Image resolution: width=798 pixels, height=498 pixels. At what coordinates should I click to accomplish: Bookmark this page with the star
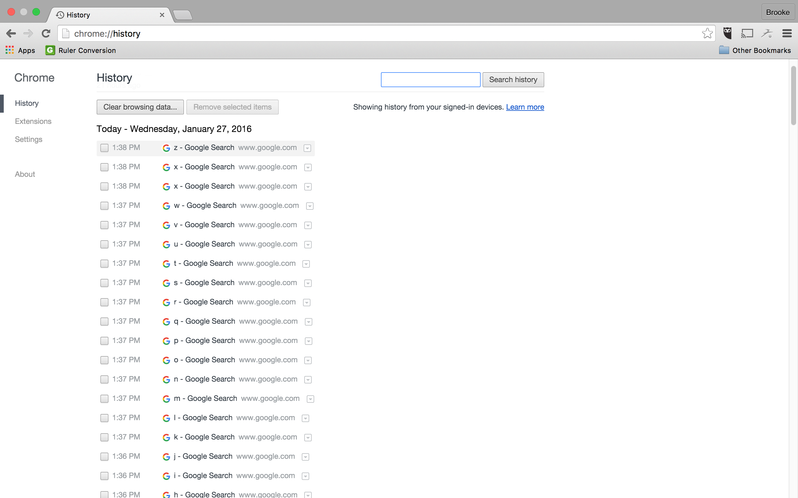707,33
